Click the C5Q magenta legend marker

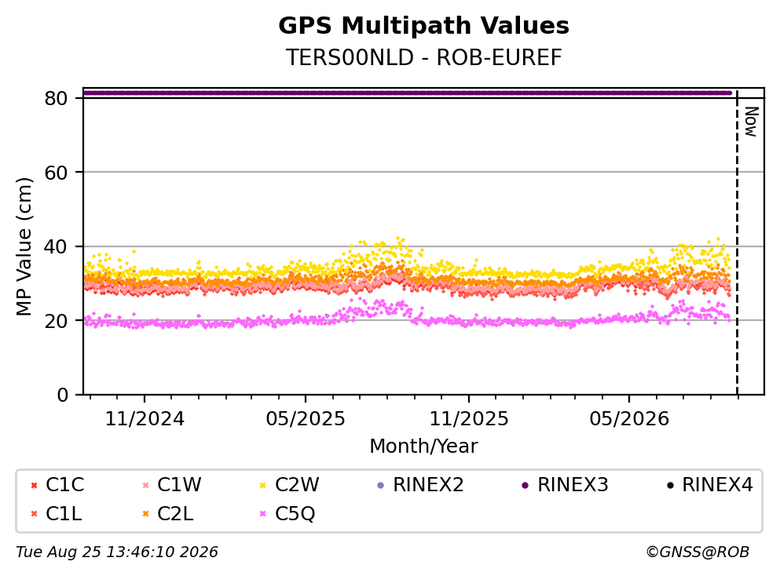(263, 514)
